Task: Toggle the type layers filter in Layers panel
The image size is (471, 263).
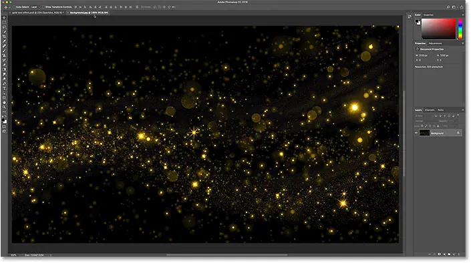Action: pos(445,116)
